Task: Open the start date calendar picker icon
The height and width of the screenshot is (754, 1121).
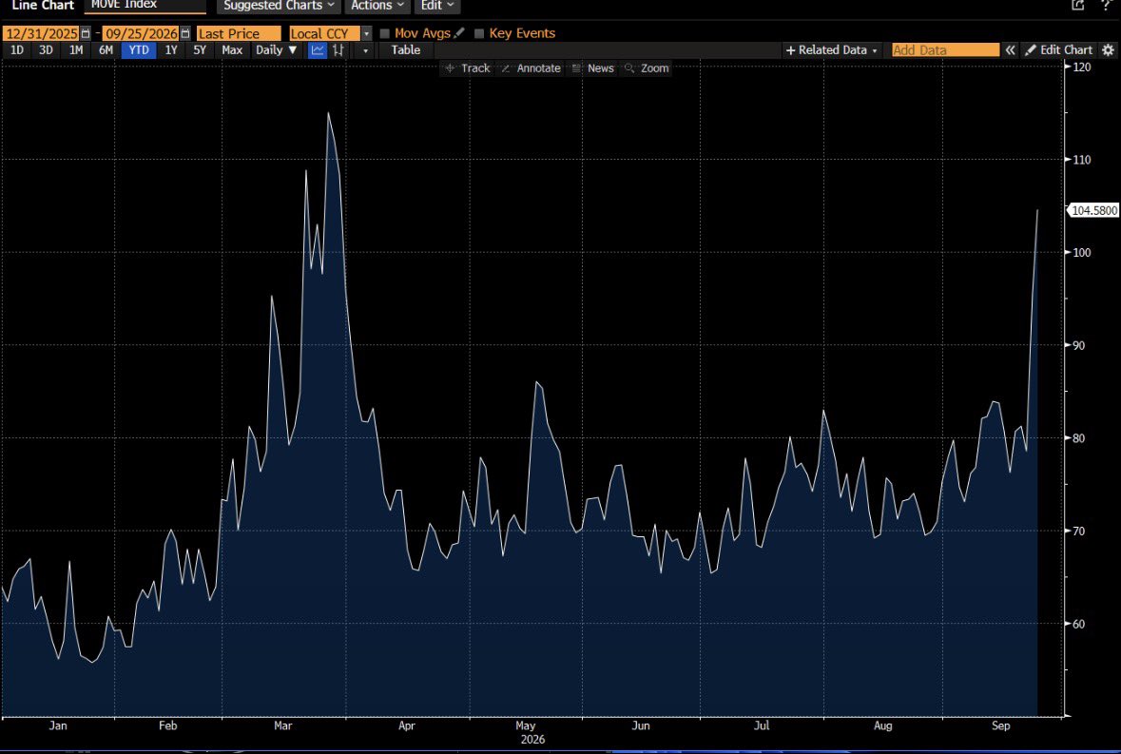Action: pos(86,33)
